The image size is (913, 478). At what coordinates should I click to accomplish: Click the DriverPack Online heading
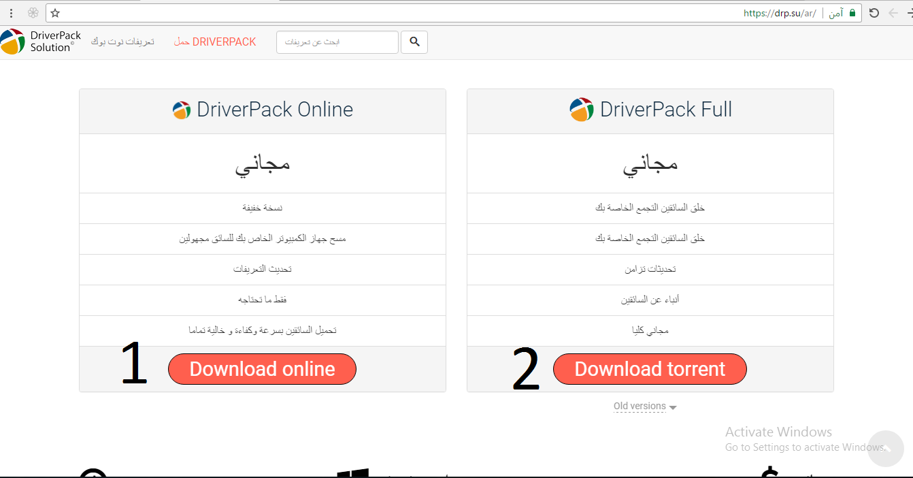pos(275,110)
